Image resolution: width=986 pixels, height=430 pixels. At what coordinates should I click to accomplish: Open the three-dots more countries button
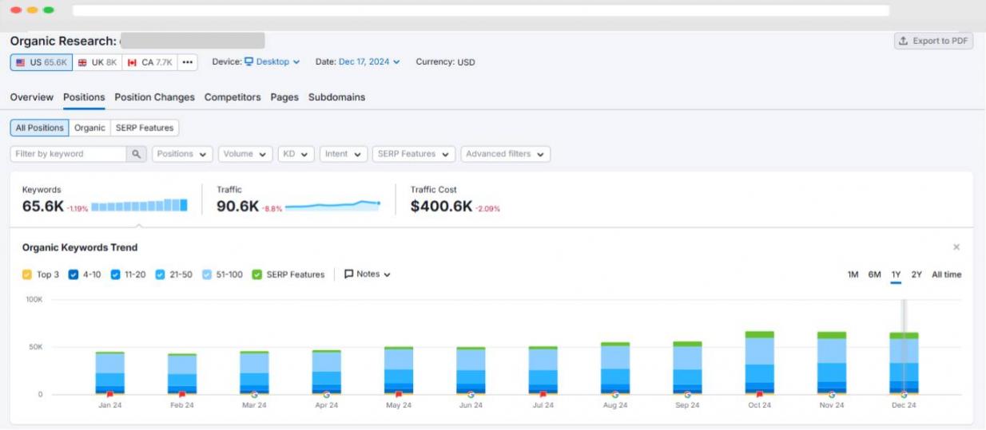pyautogui.click(x=187, y=62)
